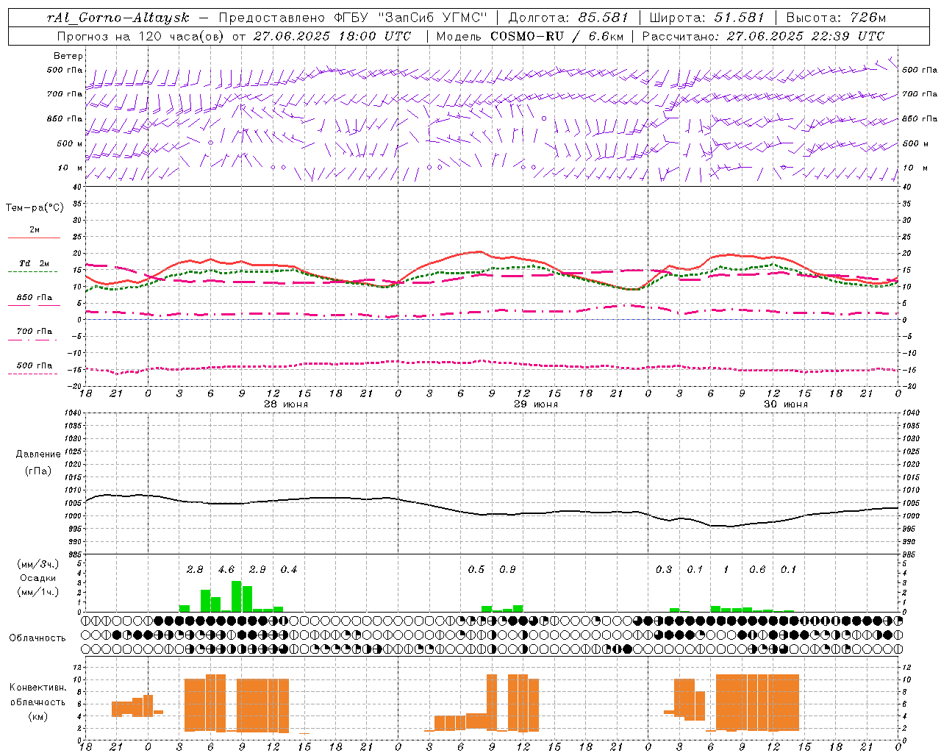Click the Ветер wind panel label
Image resolution: width=941 pixels, height=753 pixels.
tap(68, 56)
